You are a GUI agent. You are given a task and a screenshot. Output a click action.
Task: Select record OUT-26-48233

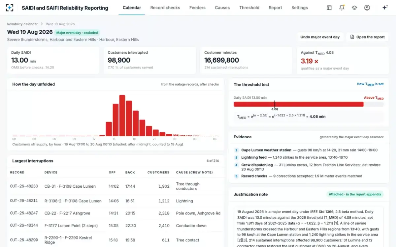(x=24, y=186)
